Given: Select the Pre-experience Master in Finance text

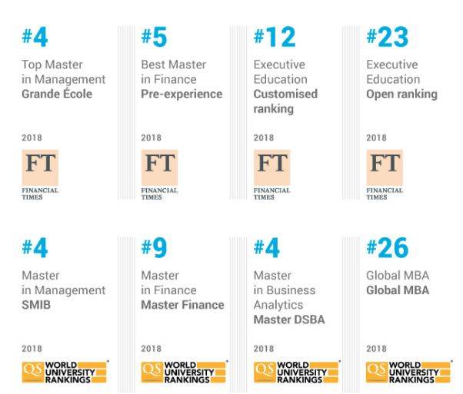Looking at the screenshot, I should click(182, 94).
